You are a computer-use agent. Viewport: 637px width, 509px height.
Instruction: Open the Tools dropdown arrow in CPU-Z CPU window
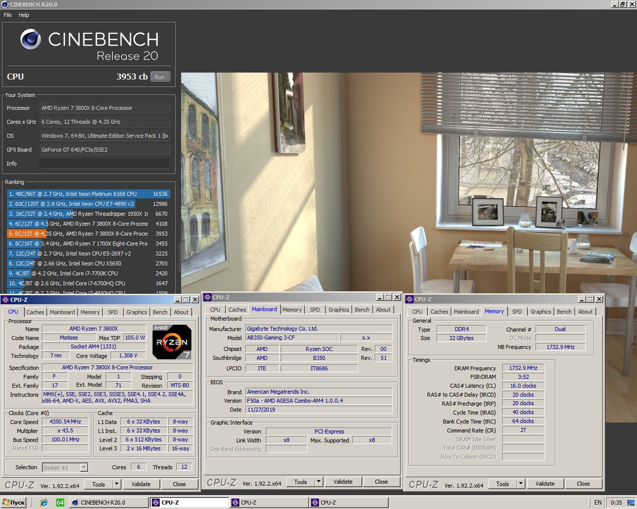[x=116, y=484]
